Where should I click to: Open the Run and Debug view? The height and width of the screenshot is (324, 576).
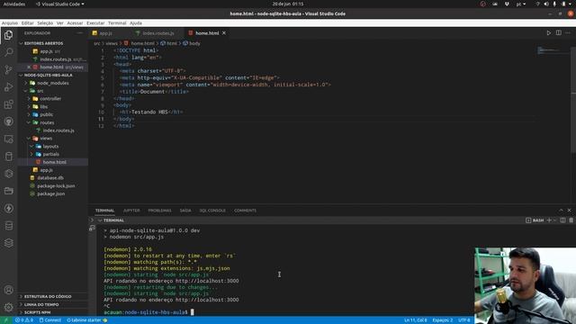(x=8, y=87)
